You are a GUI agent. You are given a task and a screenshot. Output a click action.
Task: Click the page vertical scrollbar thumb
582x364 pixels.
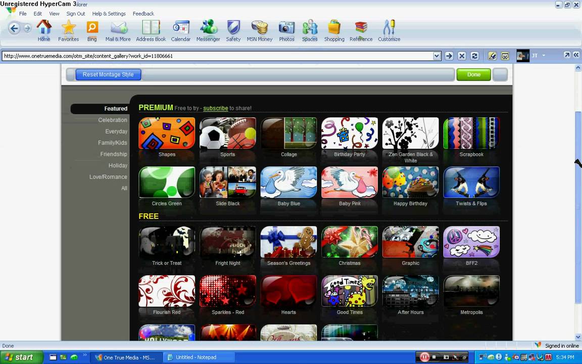[x=578, y=208]
